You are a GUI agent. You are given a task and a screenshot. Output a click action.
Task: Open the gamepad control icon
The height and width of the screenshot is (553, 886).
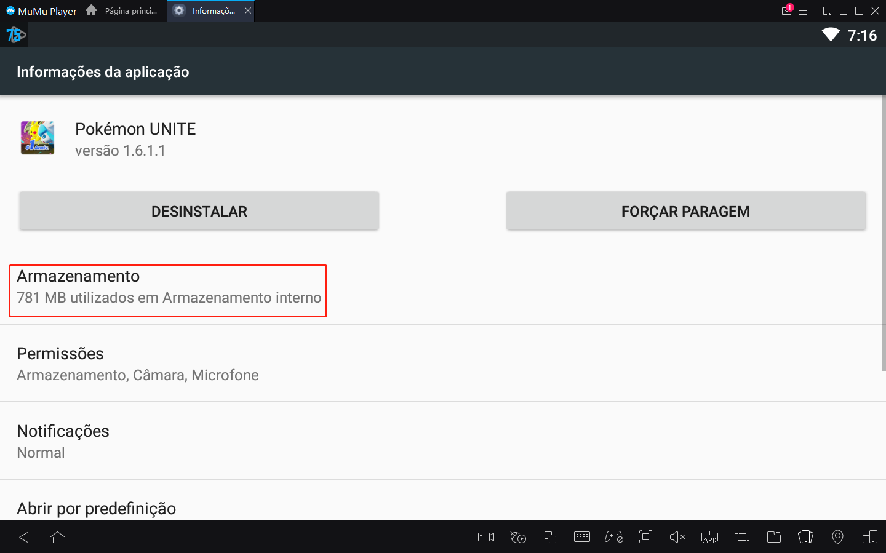pyautogui.click(x=614, y=537)
